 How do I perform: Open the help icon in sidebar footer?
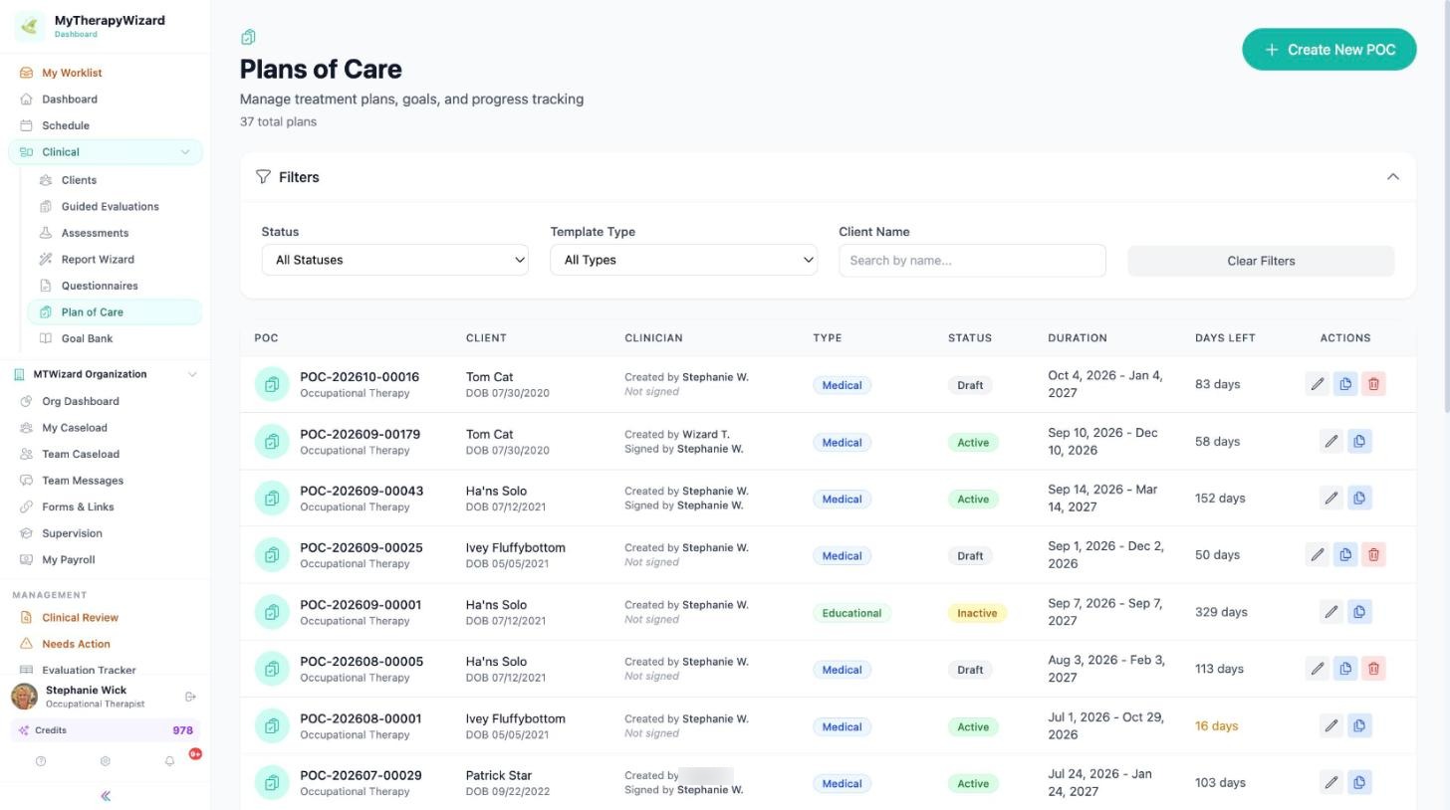click(41, 761)
